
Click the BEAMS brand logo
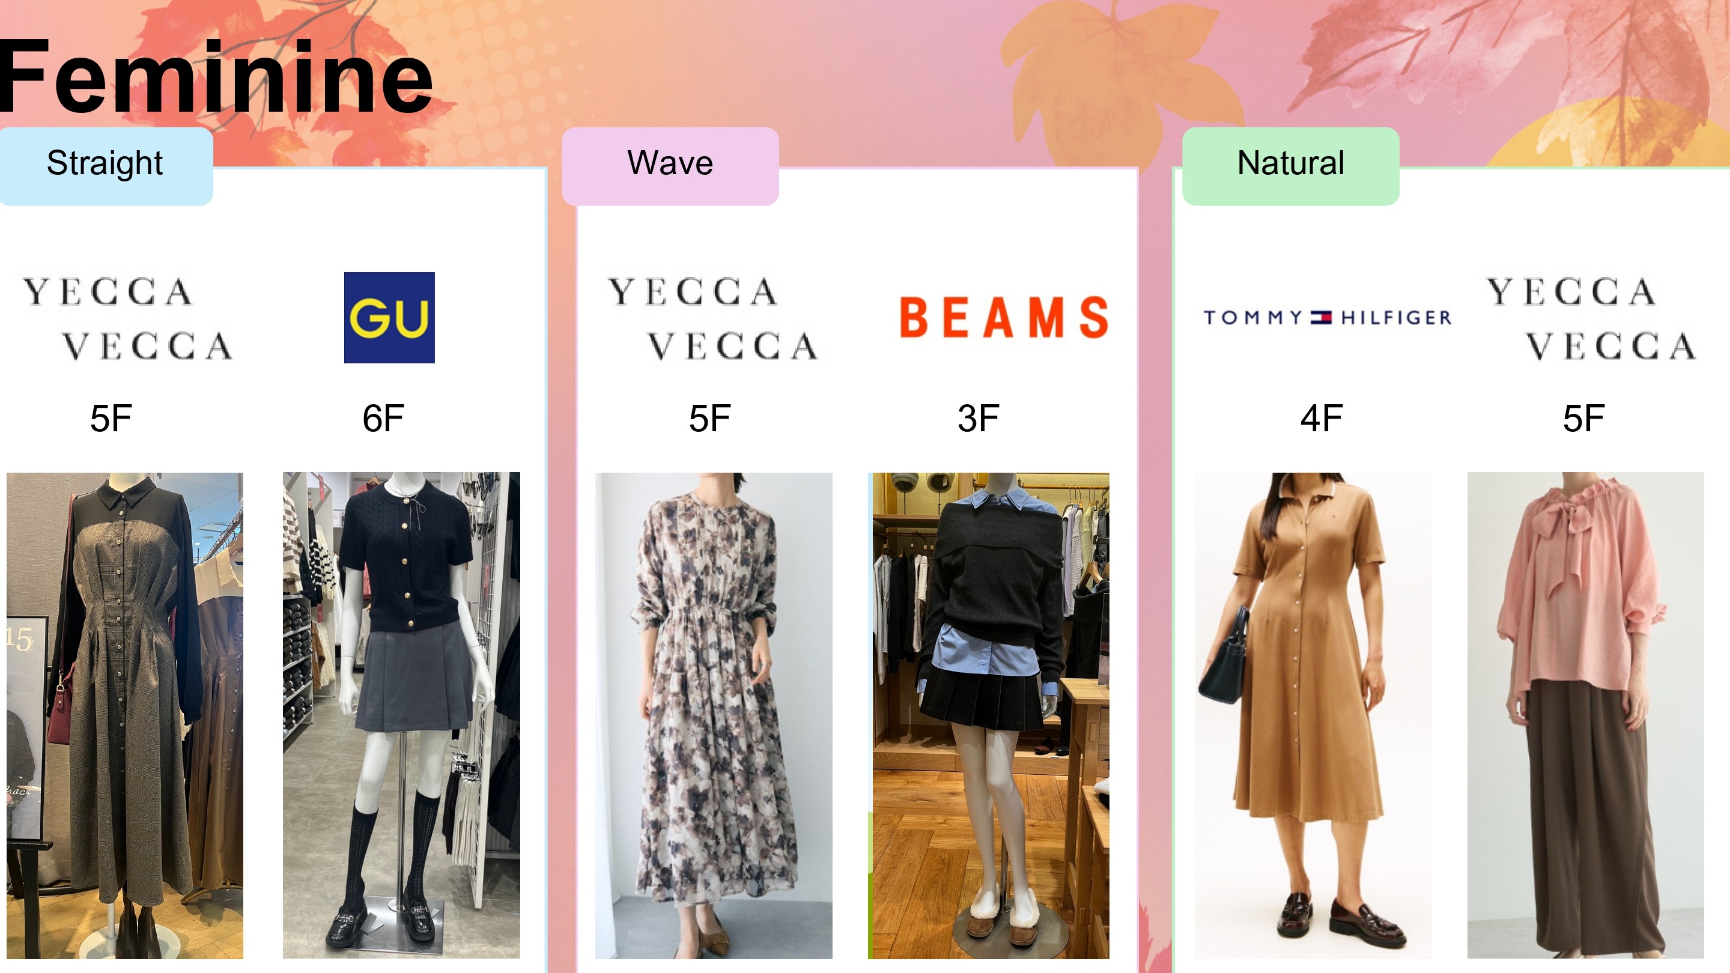coord(1004,317)
